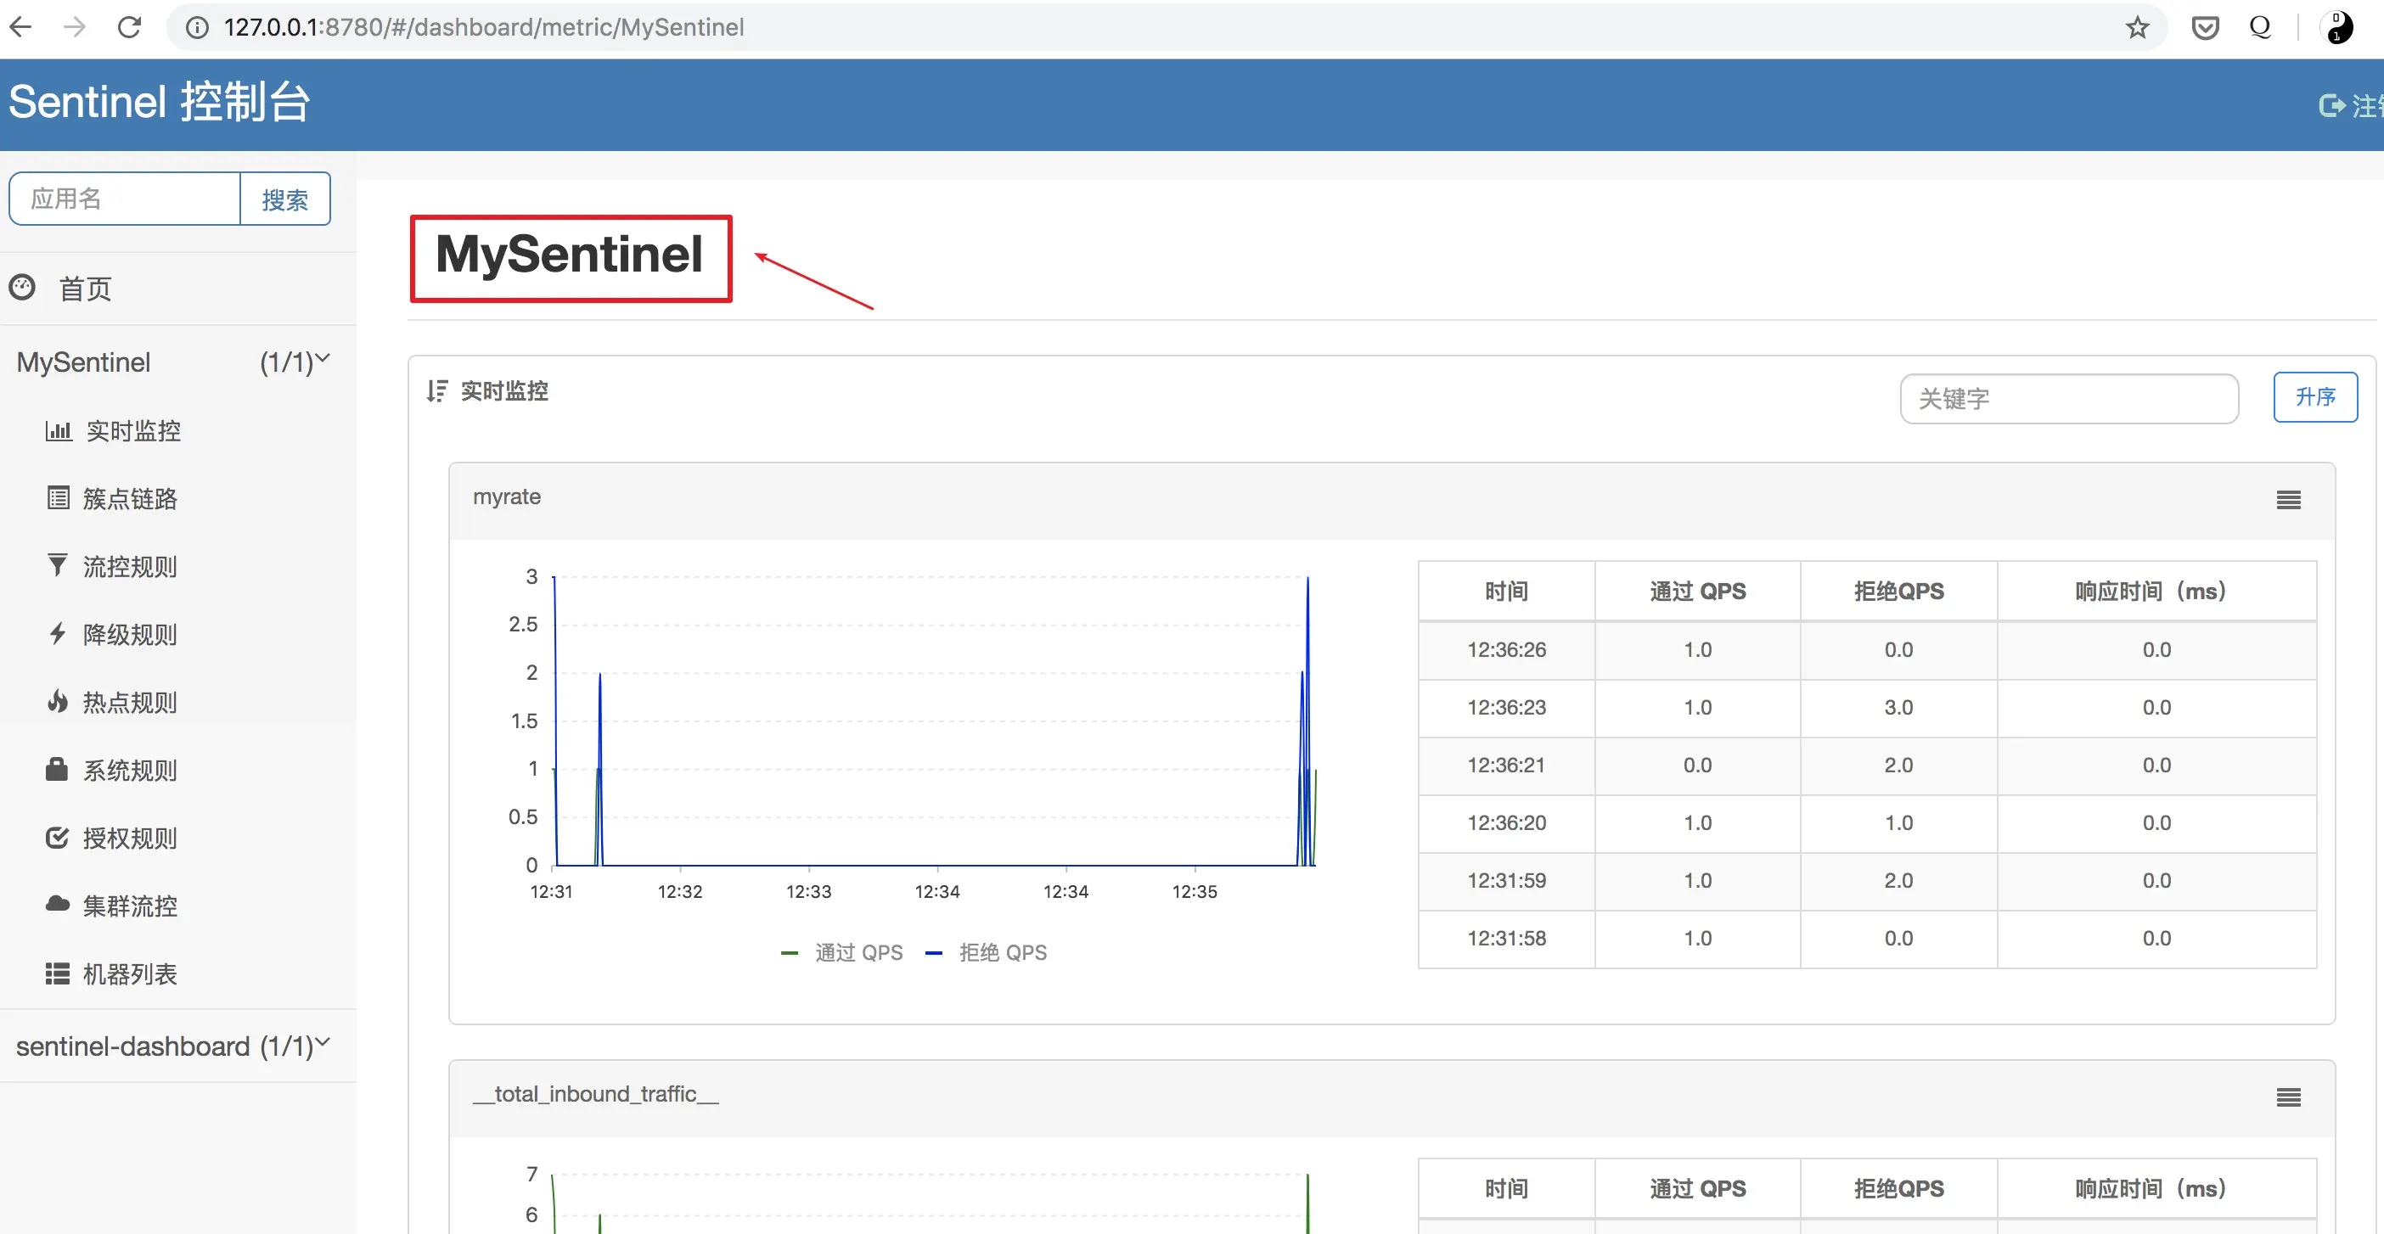Open 集群流控 menu item
The image size is (2384, 1234).
[x=131, y=906]
